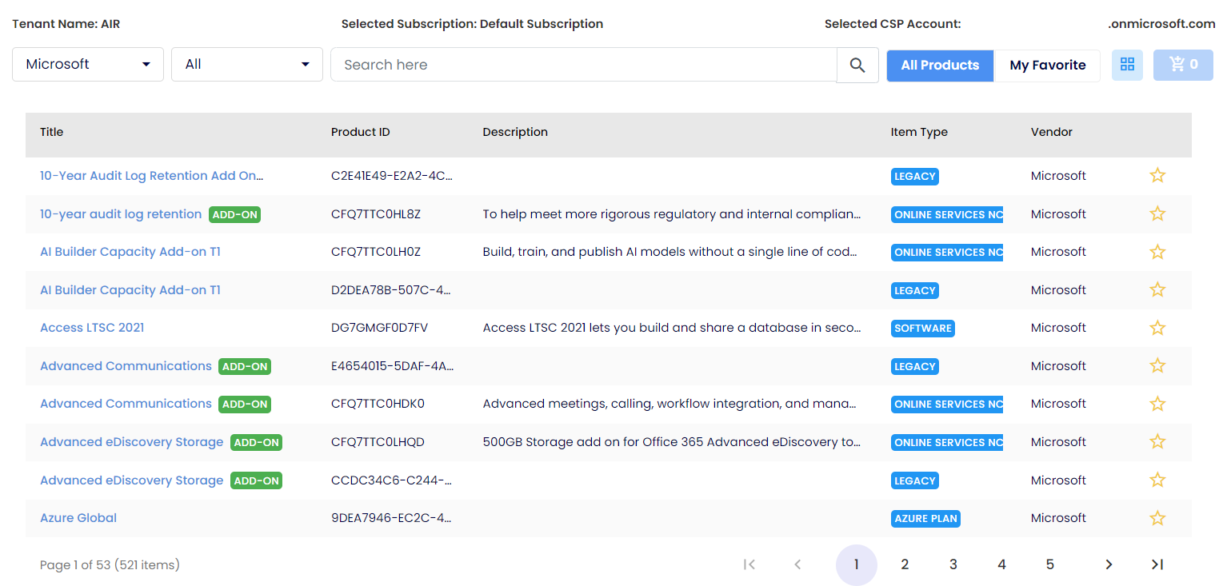Image resolution: width=1219 pixels, height=586 pixels.
Task: Select the All Products tab
Action: point(940,66)
